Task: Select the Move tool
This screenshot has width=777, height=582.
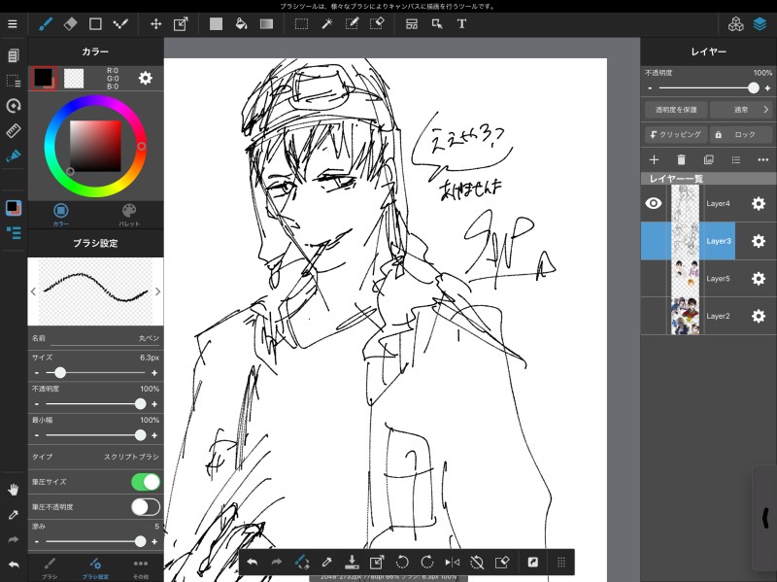Action: point(155,23)
